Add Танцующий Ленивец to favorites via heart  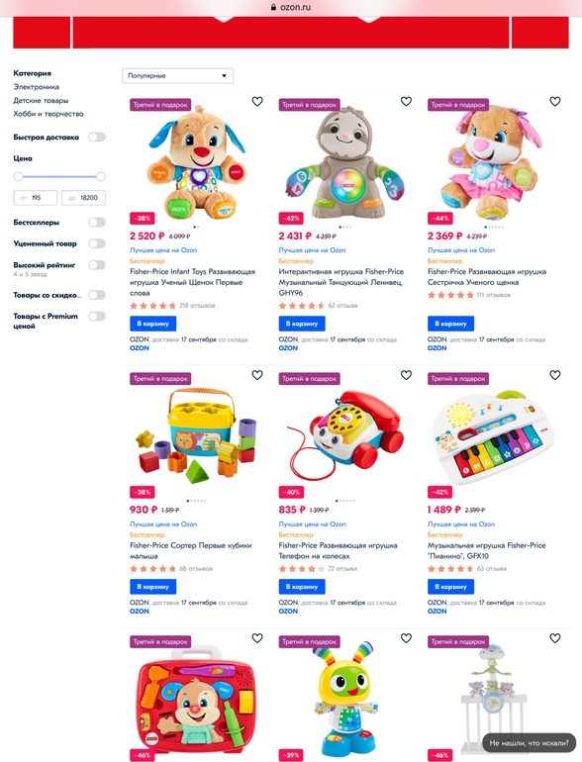coord(406,102)
